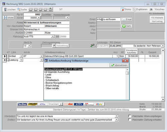Open the Art-Nr 87 dropdown

[41, 56]
